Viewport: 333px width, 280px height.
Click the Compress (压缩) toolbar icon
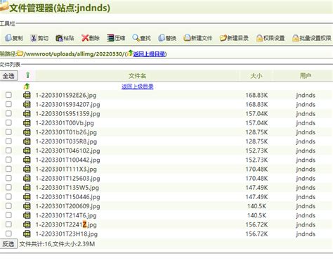coord(110,38)
